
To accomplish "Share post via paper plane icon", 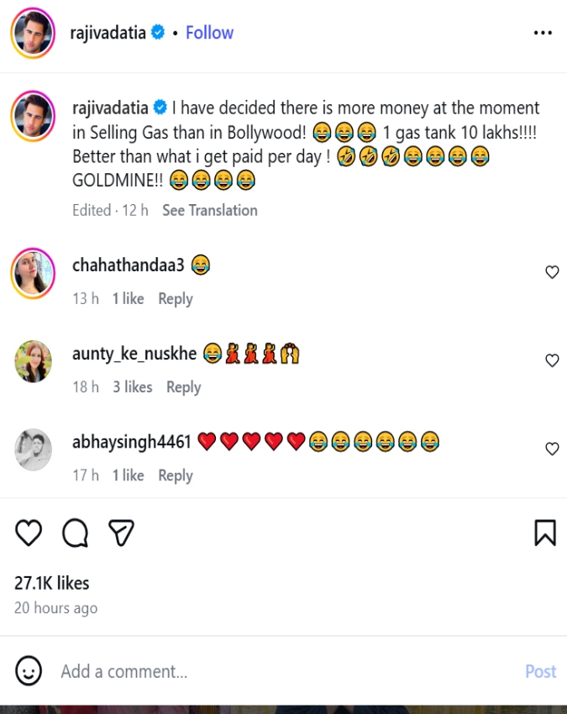I will coord(121,533).
